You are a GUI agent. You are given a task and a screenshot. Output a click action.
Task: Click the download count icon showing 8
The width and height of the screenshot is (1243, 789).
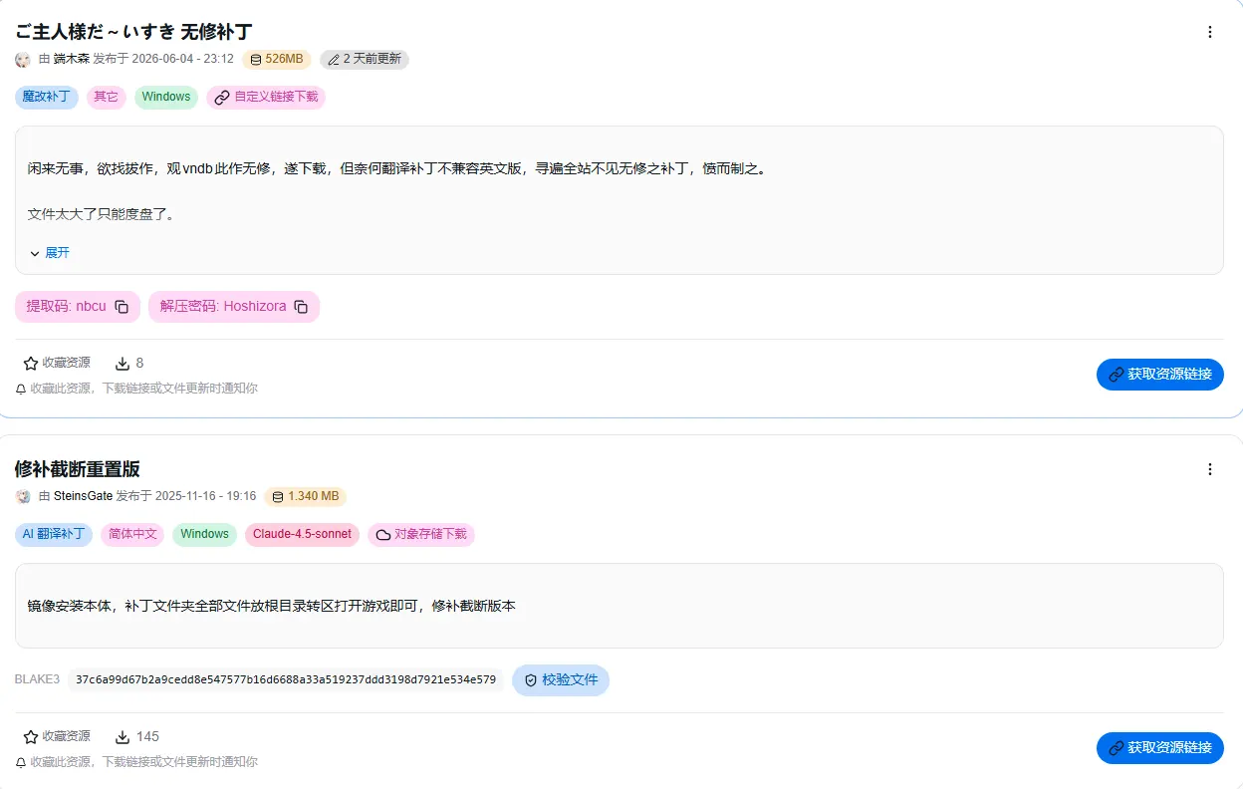[124, 364]
